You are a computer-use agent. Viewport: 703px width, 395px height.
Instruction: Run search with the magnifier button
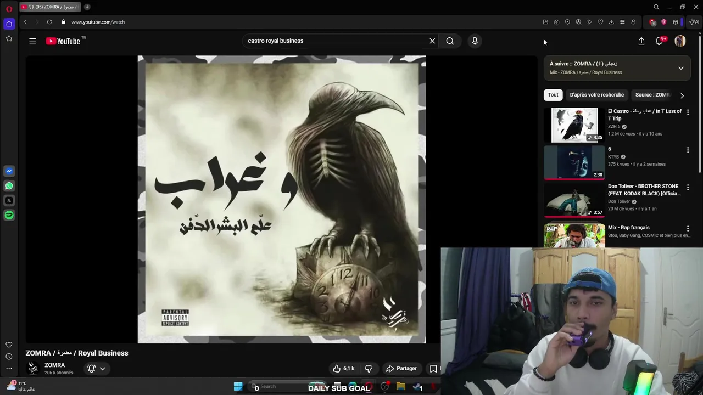tap(450, 41)
